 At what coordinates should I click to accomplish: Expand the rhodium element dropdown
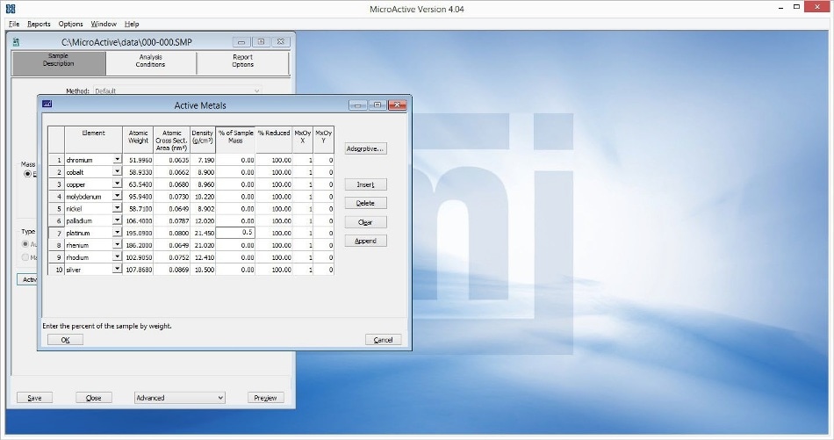click(117, 257)
